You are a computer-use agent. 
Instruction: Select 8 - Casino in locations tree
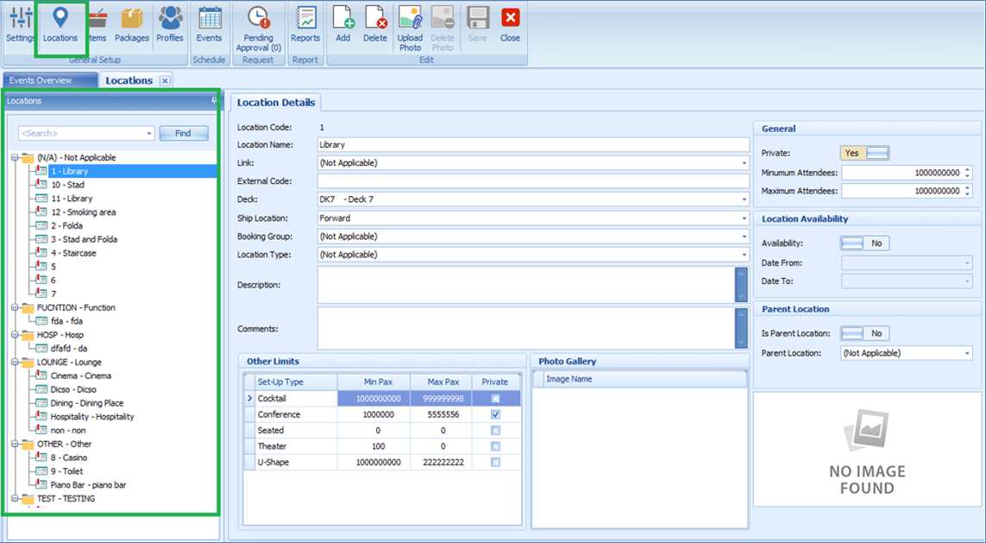click(x=69, y=458)
